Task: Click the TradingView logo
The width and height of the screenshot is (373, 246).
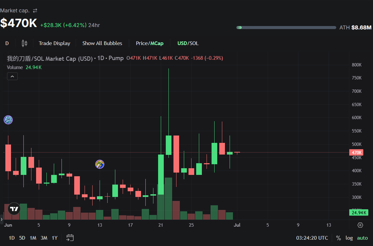Action: tap(14, 209)
